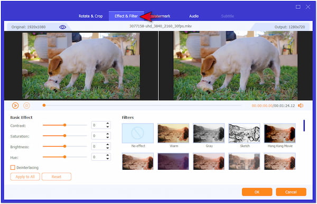
Task: Play the video preview
Action: [x=15, y=105]
